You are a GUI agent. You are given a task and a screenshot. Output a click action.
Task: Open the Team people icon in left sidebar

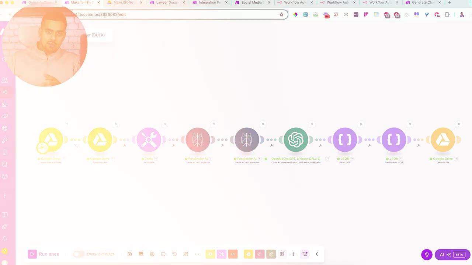[5, 80]
